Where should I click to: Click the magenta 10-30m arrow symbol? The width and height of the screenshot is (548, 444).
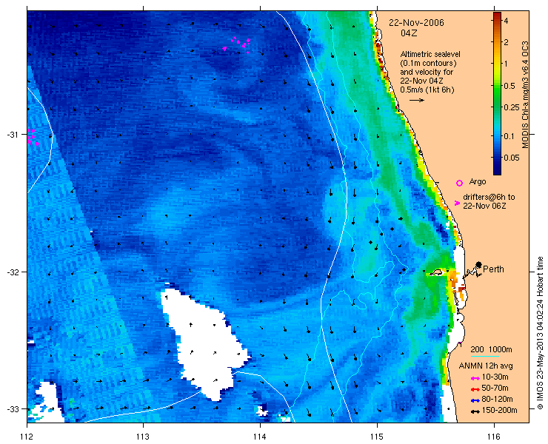pyautogui.click(x=475, y=378)
